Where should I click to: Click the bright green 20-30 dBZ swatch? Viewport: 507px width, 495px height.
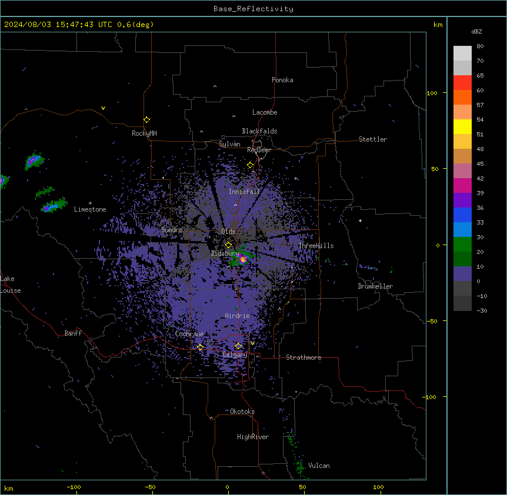coord(462,245)
